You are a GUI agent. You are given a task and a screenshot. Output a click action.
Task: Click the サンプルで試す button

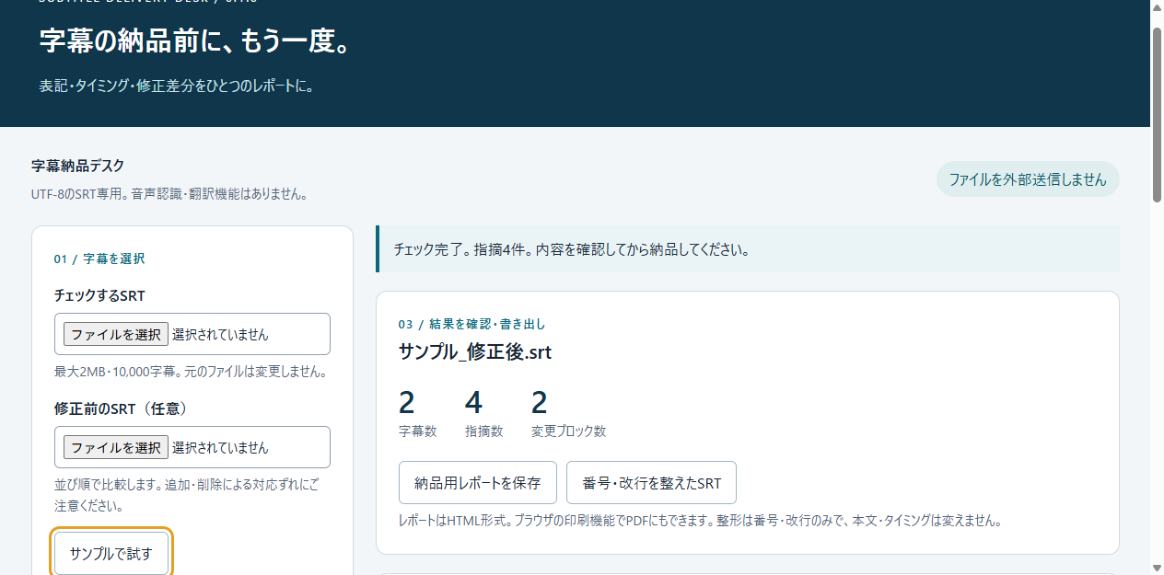[x=111, y=554]
